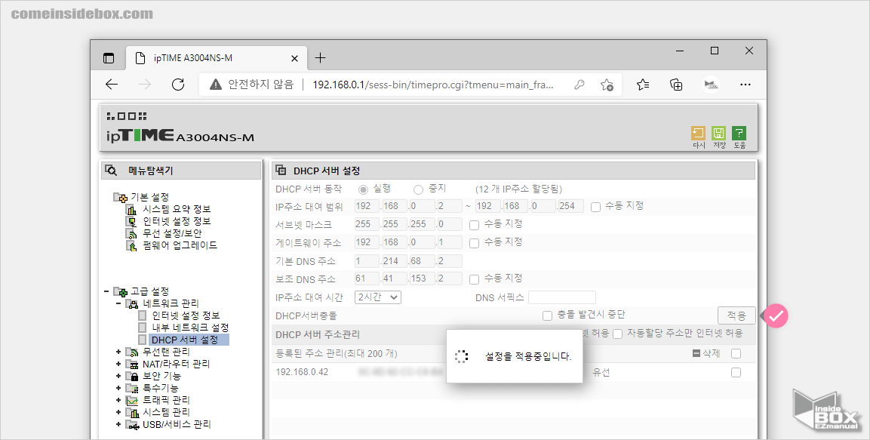Open 내부 네트워크 설정 page
Screen dimensions: 870x440
click(x=190, y=328)
